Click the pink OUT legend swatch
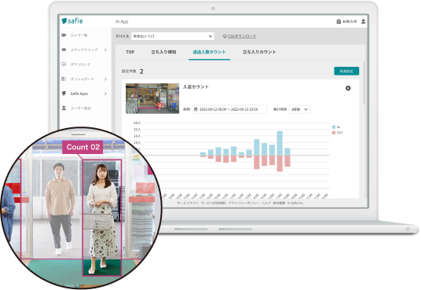 click(x=334, y=133)
